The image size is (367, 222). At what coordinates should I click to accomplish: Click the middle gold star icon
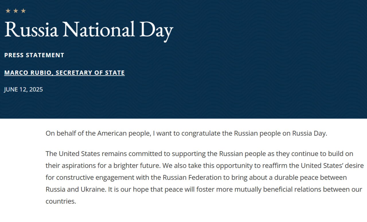(x=16, y=11)
